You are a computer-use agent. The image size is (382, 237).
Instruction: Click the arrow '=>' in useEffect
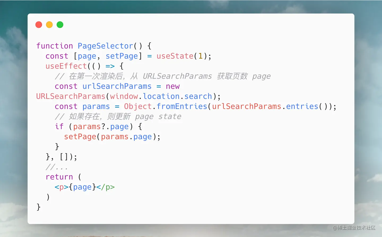point(110,66)
